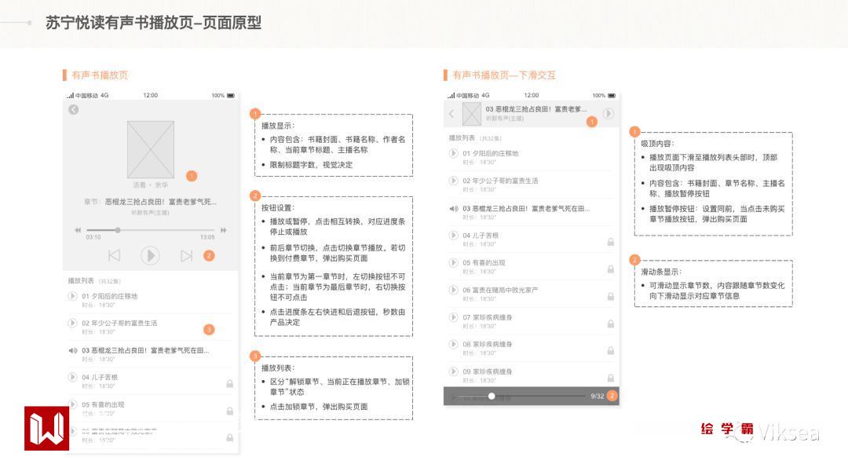Click speaker icon of chapter 03 in 有声书播放页
Viewport: 848px width, 468px height.
(x=72, y=350)
